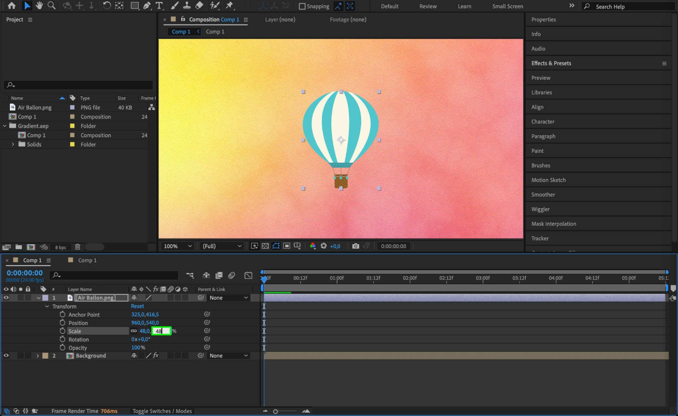Open the Effects & Presets panel

(x=551, y=63)
